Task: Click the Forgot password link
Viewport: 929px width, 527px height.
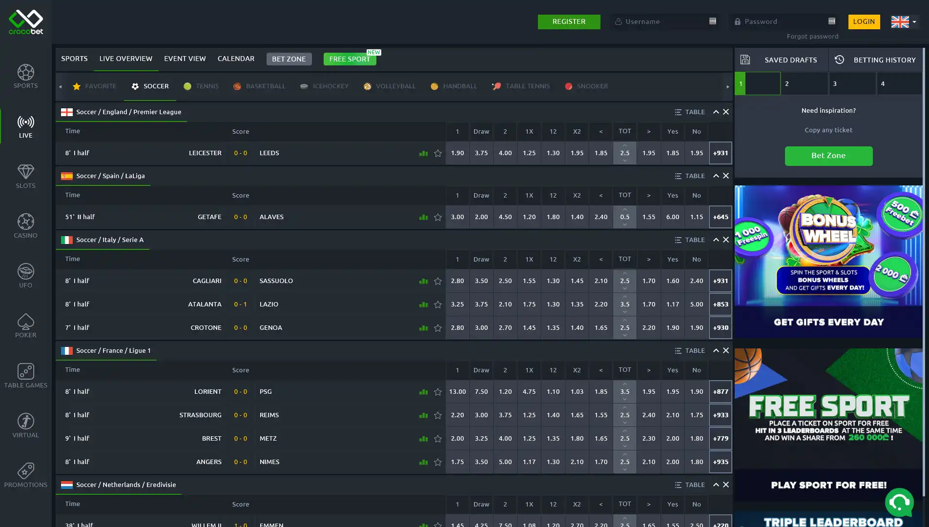Action: click(812, 37)
